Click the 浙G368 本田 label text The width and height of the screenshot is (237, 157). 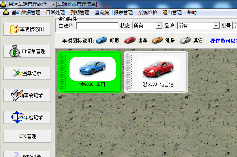click(92, 84)
